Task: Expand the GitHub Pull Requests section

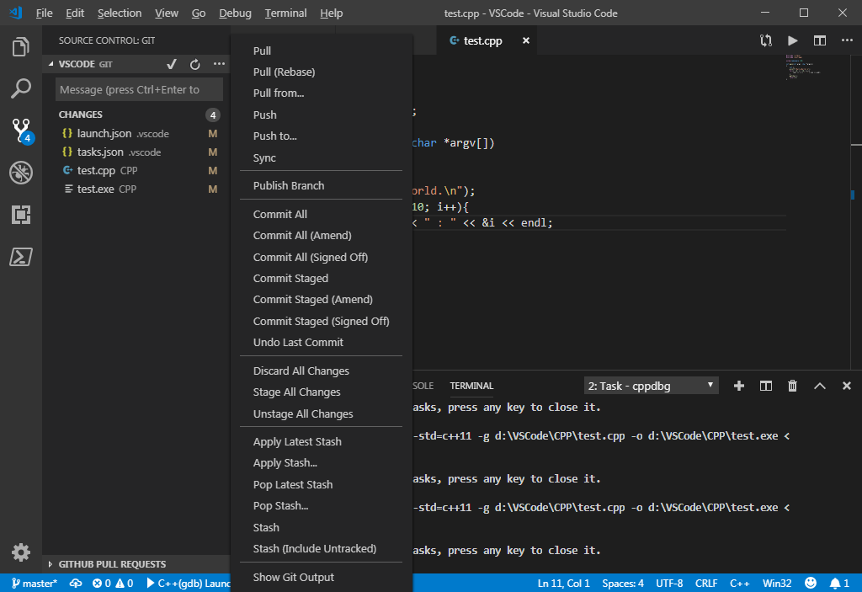Action: [112, 564]
